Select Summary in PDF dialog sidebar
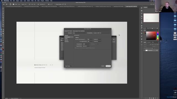This screenshot has width=177, height=99. 67,42
